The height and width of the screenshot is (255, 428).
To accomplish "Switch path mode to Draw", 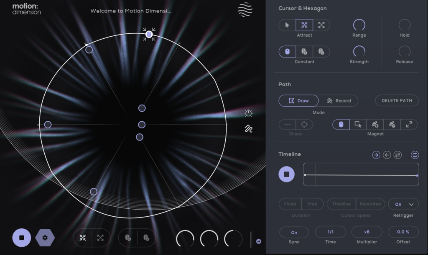I will 298,101.
